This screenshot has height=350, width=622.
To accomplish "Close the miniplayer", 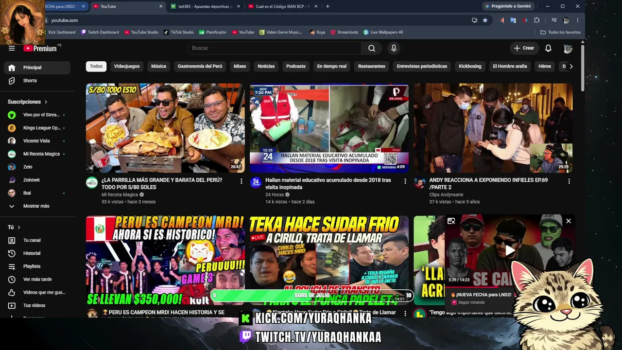I will [568, 221].
